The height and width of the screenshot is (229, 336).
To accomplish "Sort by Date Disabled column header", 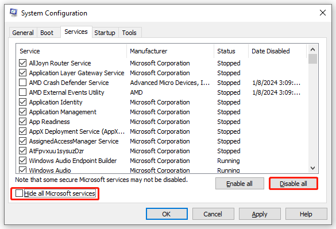I will pos(277,51).
